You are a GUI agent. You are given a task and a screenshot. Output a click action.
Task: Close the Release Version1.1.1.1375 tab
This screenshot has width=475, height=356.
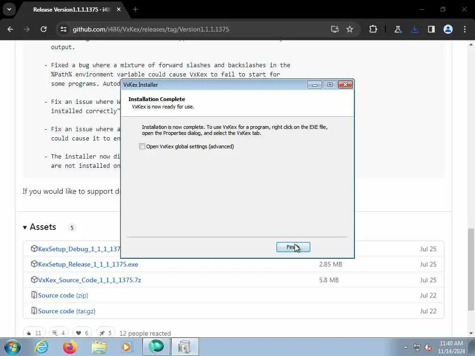119,10
